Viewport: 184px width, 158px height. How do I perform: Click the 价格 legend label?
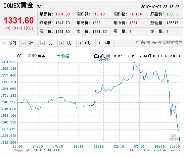coord(65,56)
